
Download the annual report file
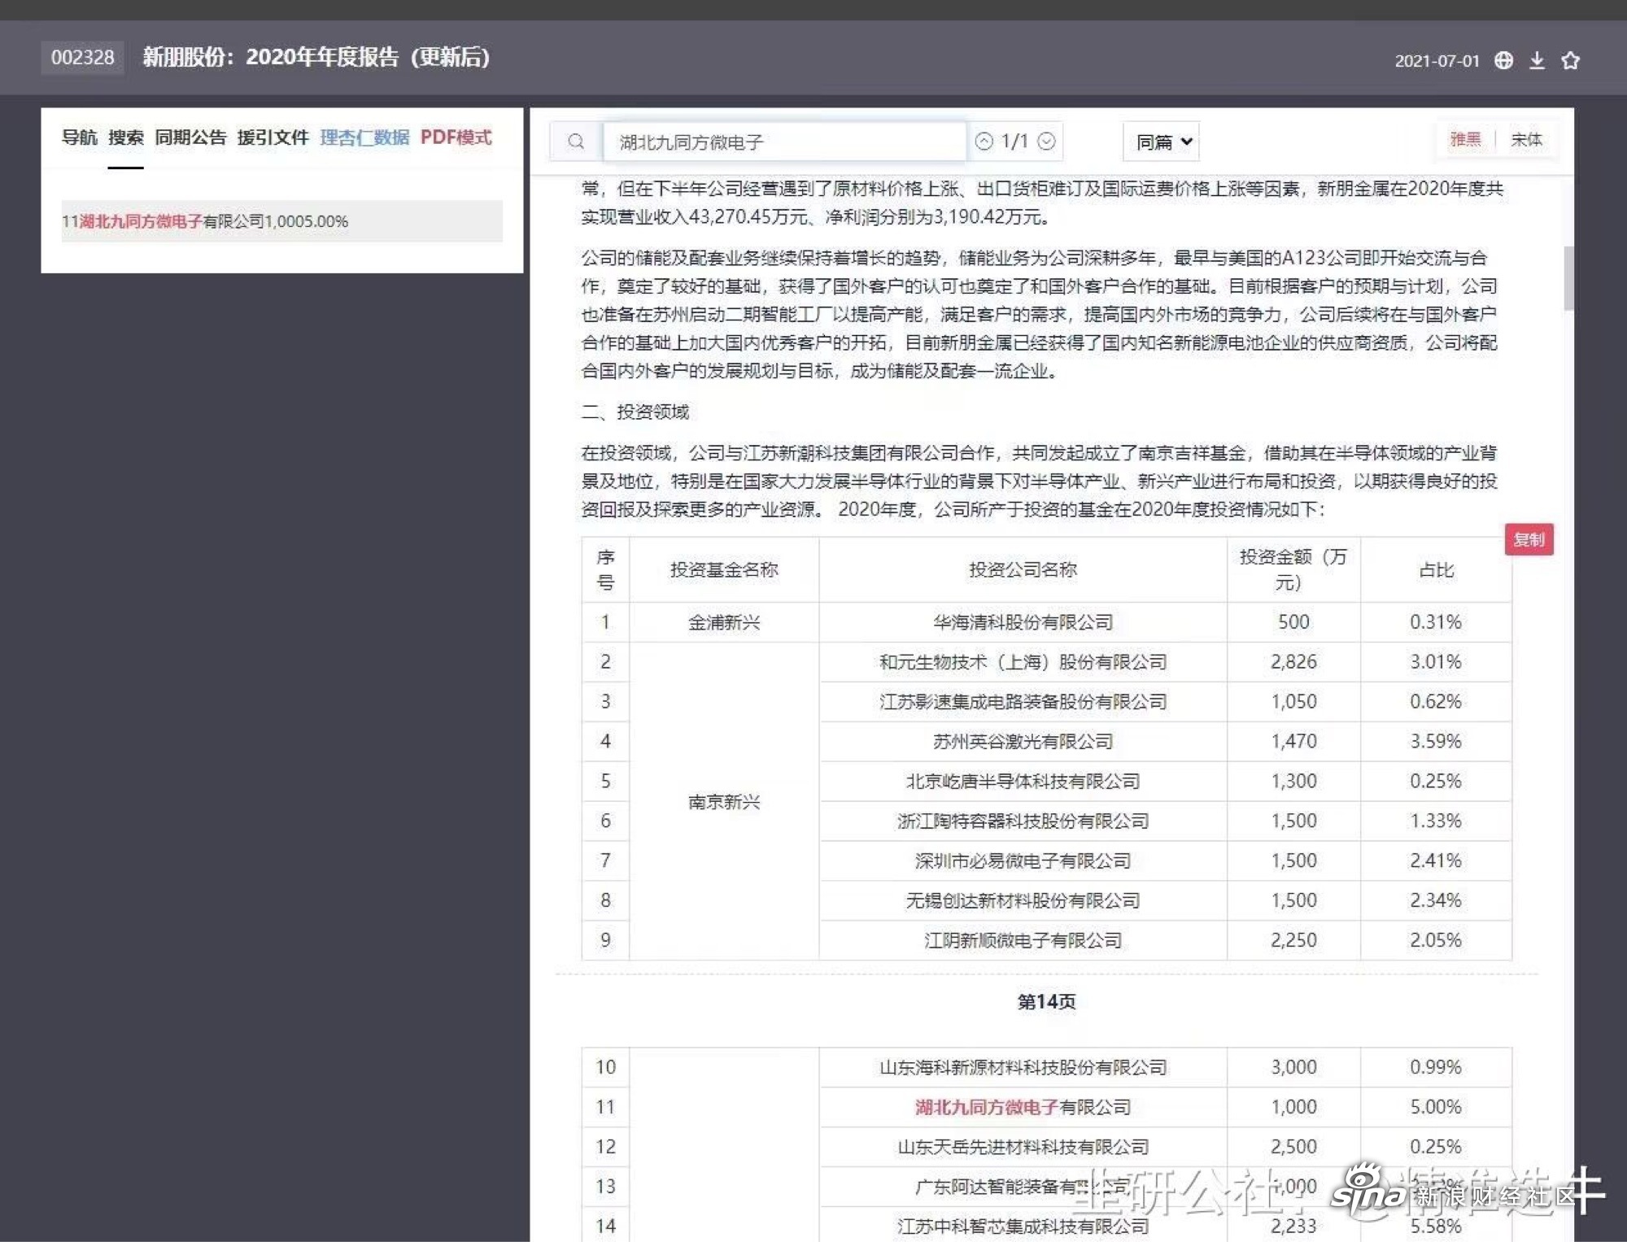(1537, 60)
